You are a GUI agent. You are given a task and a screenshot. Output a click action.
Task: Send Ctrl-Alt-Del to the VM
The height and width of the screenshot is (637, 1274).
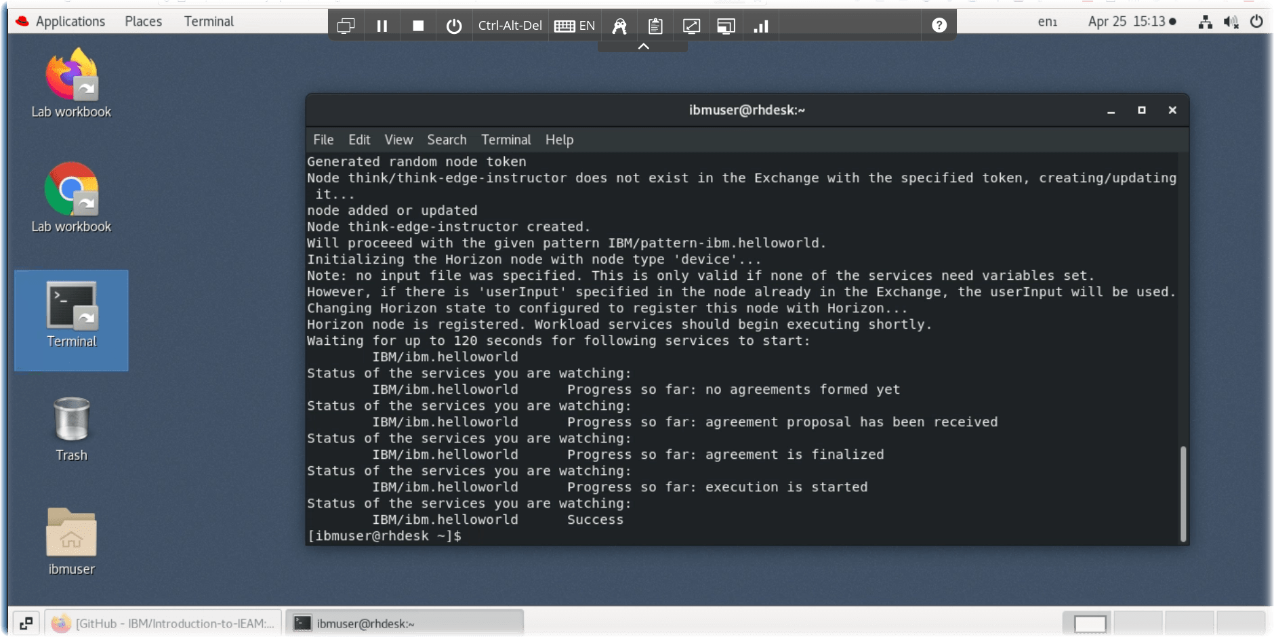[510, 26]
